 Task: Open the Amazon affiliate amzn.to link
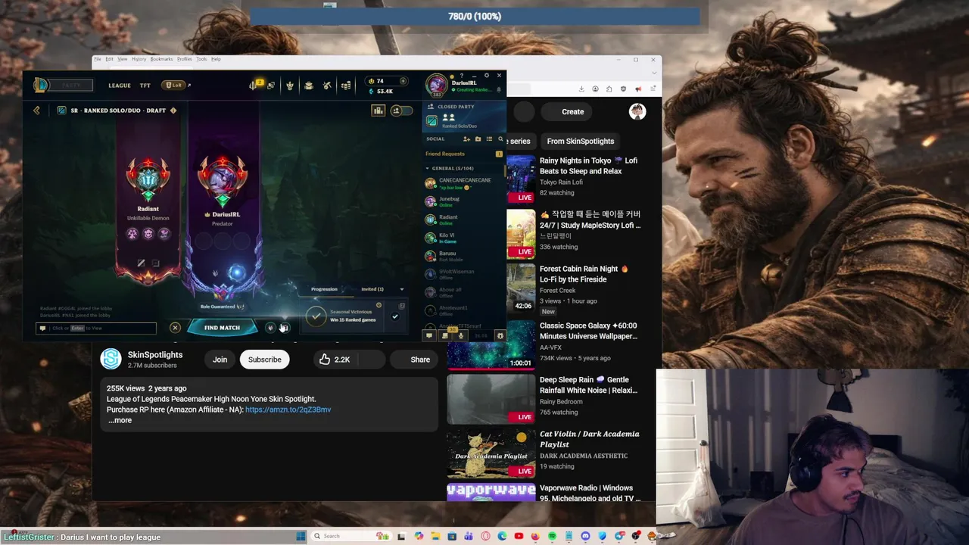click(x=288, y=410)
